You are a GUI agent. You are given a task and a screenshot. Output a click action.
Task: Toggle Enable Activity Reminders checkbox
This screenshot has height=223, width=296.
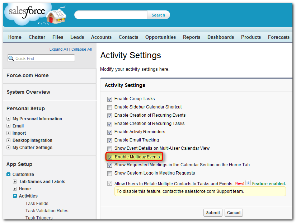coord(109,132)
